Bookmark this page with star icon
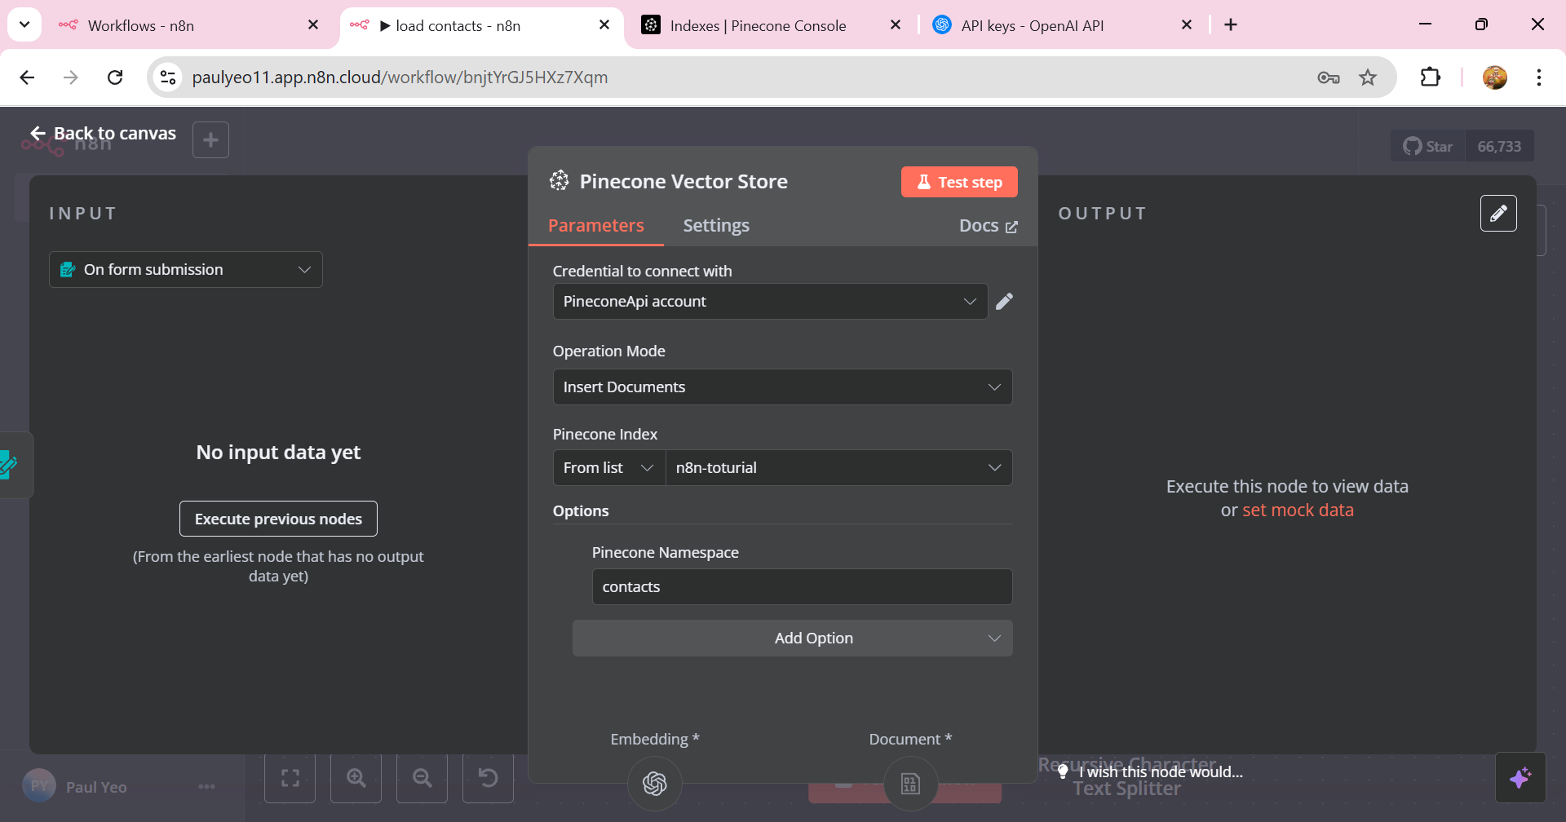 click(1368, 77)
